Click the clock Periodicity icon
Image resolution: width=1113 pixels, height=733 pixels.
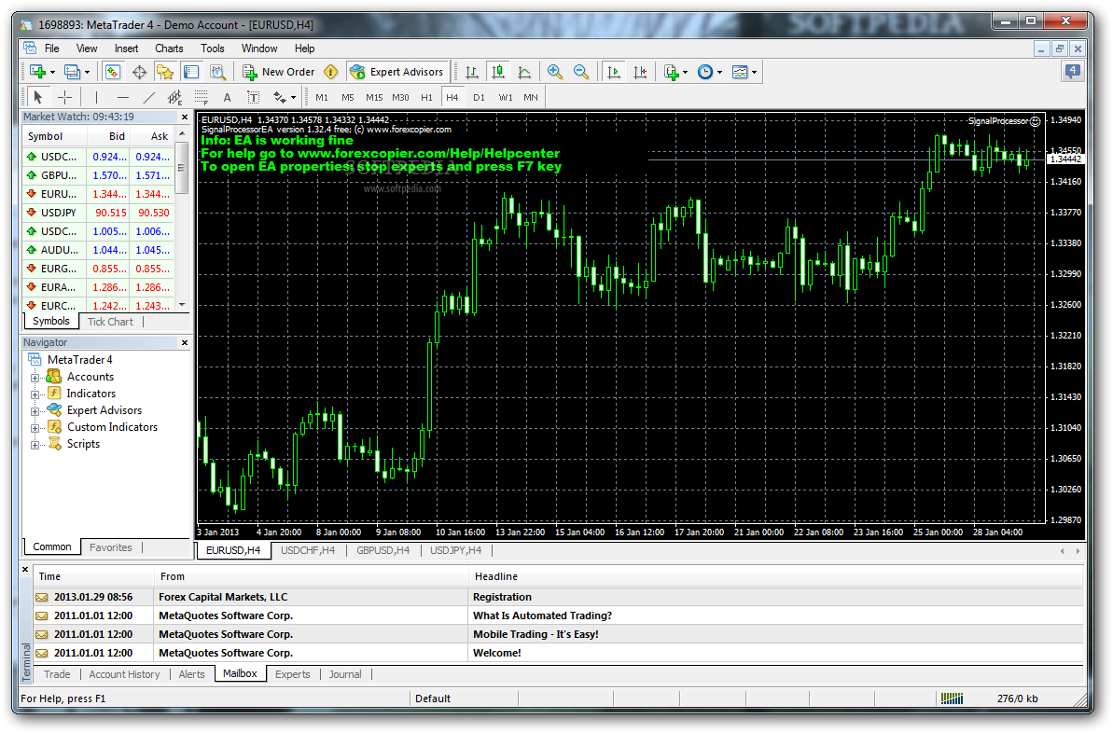705,72
